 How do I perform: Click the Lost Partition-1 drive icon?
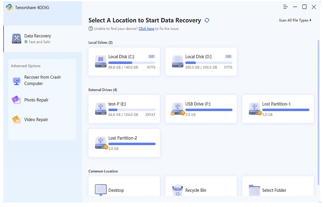pyautogui.click(x=255, y=109)
